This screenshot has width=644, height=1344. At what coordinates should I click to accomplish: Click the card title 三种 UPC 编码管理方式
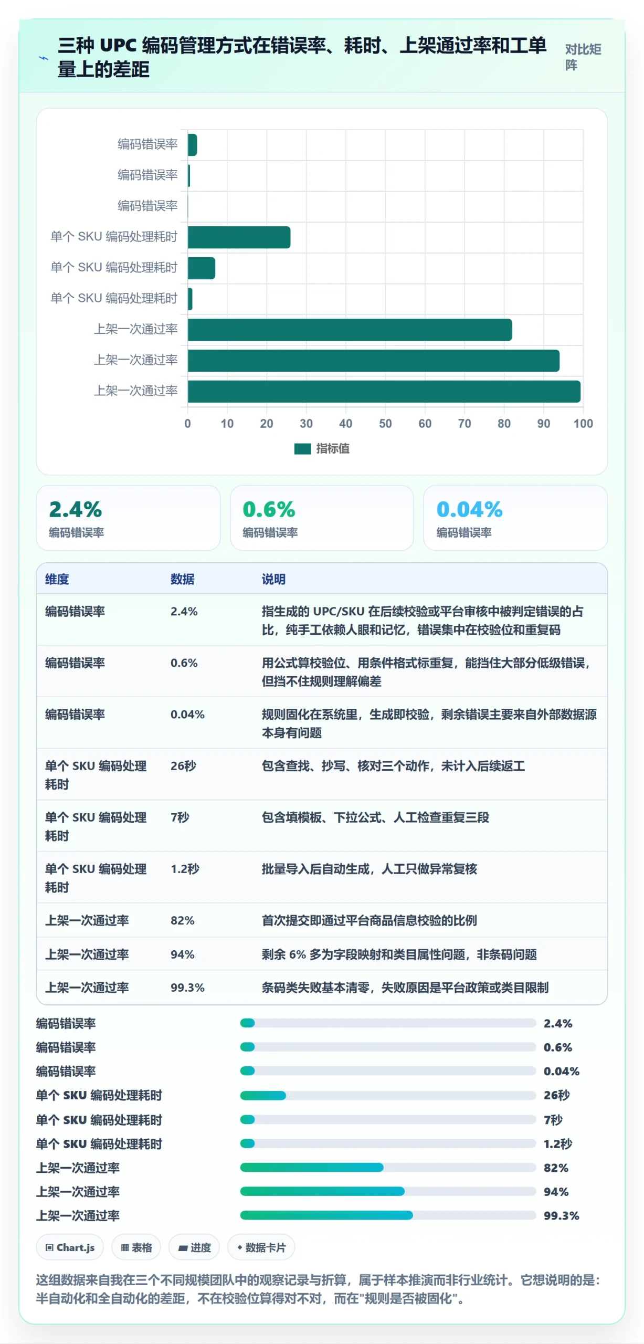click(x=302, y=57)
